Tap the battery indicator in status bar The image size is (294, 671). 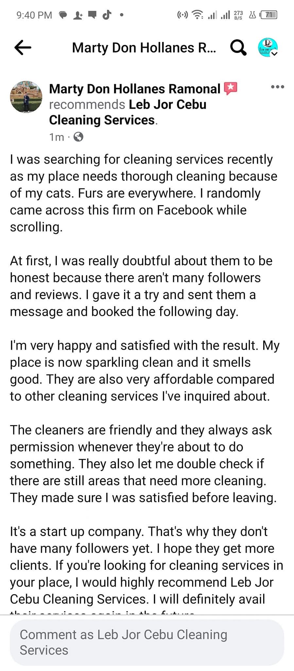(269, 15)
